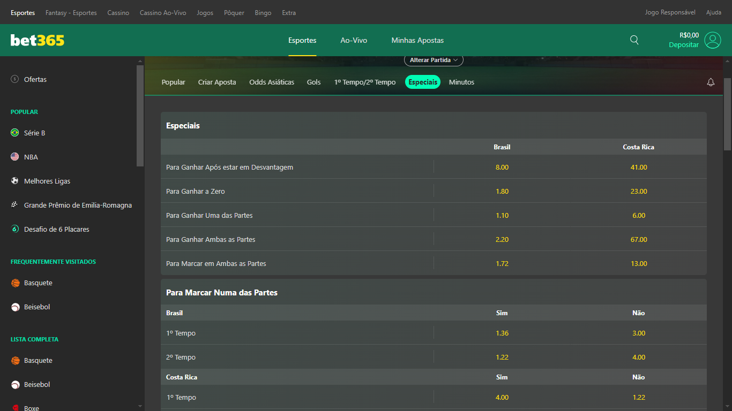Click the sidebar scroll down arrow
The image size is (732, 411).
tap(140, 407)
